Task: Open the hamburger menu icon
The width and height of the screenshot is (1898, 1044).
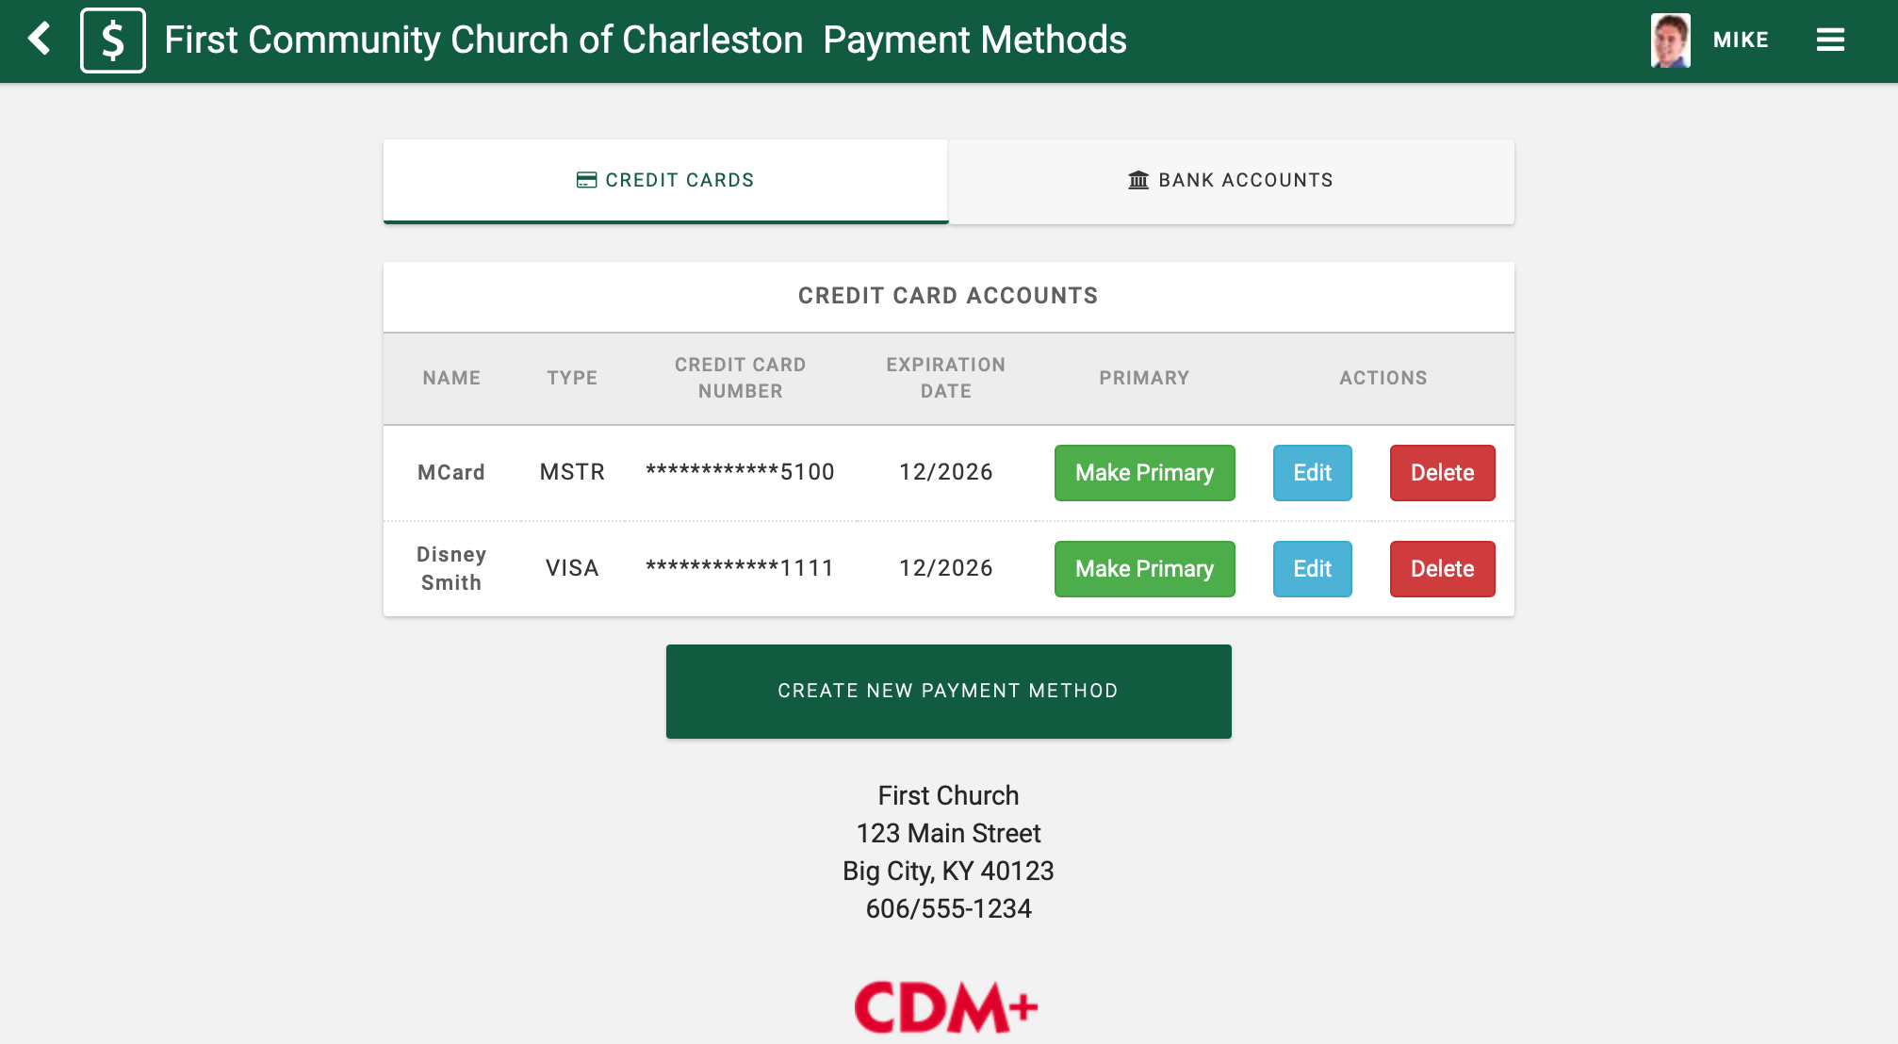Action: coord(1830,40)
